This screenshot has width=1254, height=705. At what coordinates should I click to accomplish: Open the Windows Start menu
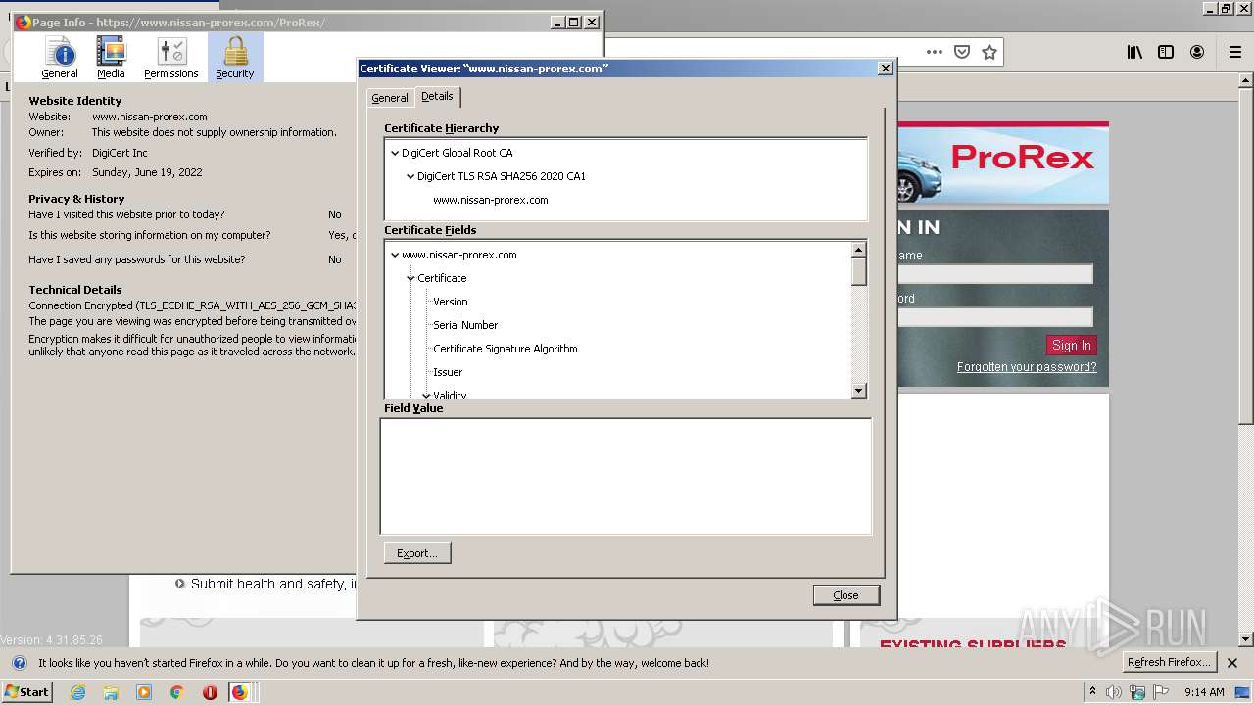point(26,692)
